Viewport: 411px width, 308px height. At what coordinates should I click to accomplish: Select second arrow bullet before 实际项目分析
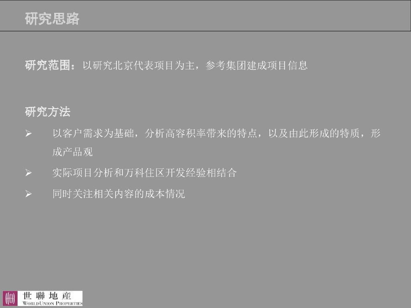tap(28, 173)
